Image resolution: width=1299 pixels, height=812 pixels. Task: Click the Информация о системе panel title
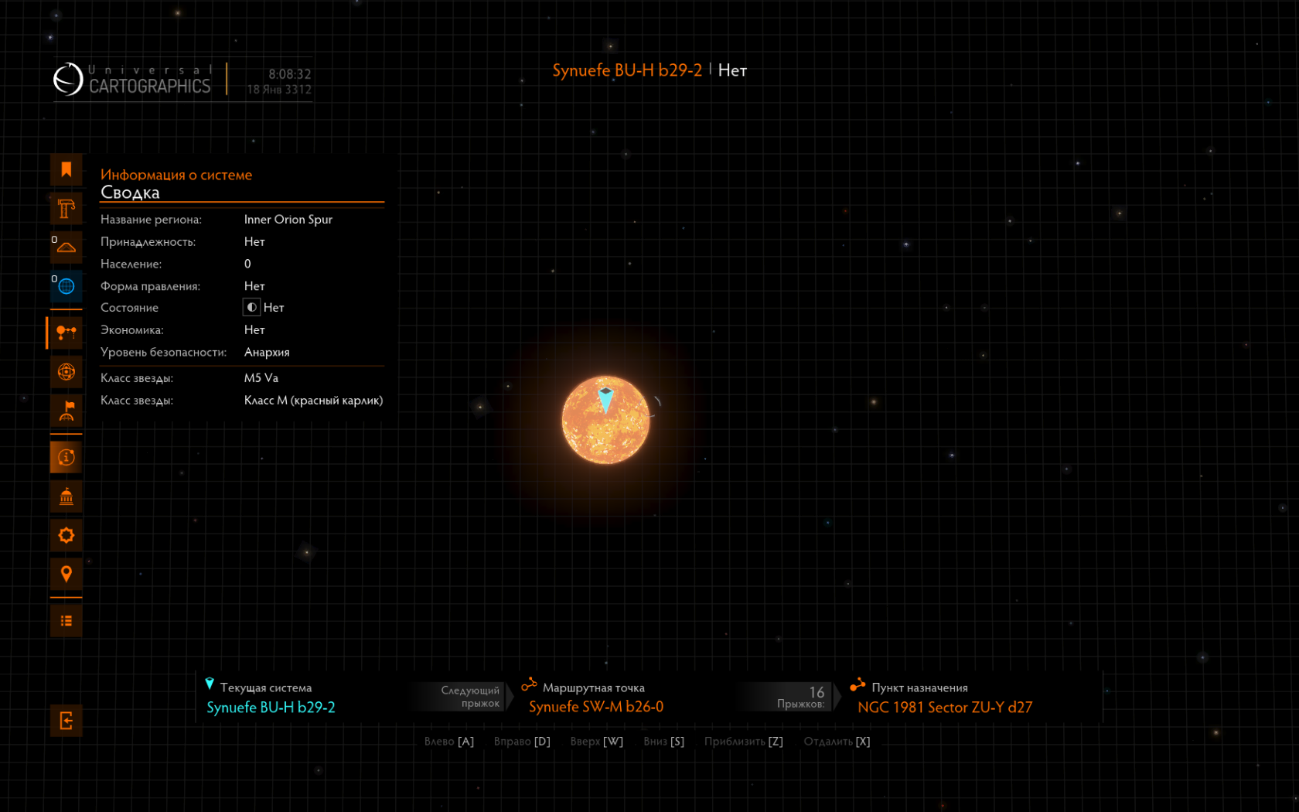[176, 175]
